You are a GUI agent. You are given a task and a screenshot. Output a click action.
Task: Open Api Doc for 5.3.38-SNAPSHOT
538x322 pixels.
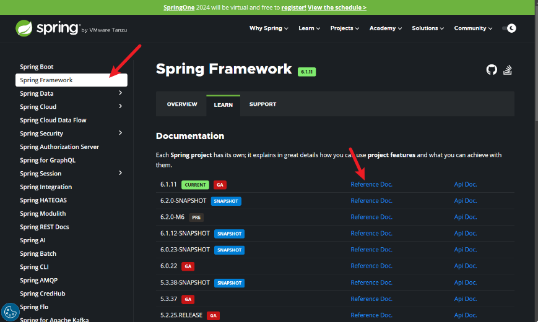(466, 282)
